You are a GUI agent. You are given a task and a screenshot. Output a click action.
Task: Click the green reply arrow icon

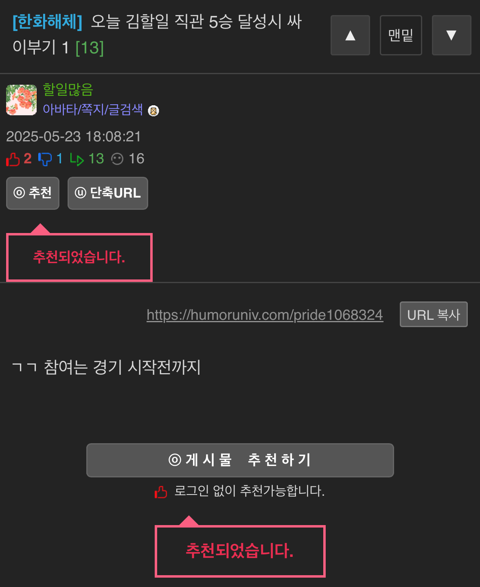click(x=77, y=159)
